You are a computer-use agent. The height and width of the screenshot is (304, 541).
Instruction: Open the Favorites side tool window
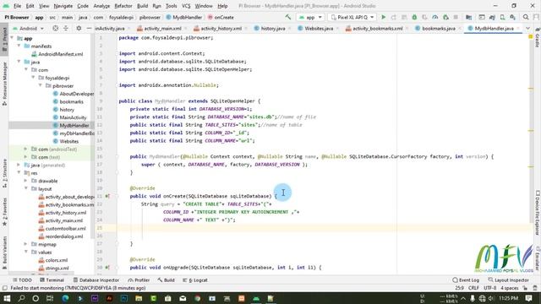tap(4, 212)
